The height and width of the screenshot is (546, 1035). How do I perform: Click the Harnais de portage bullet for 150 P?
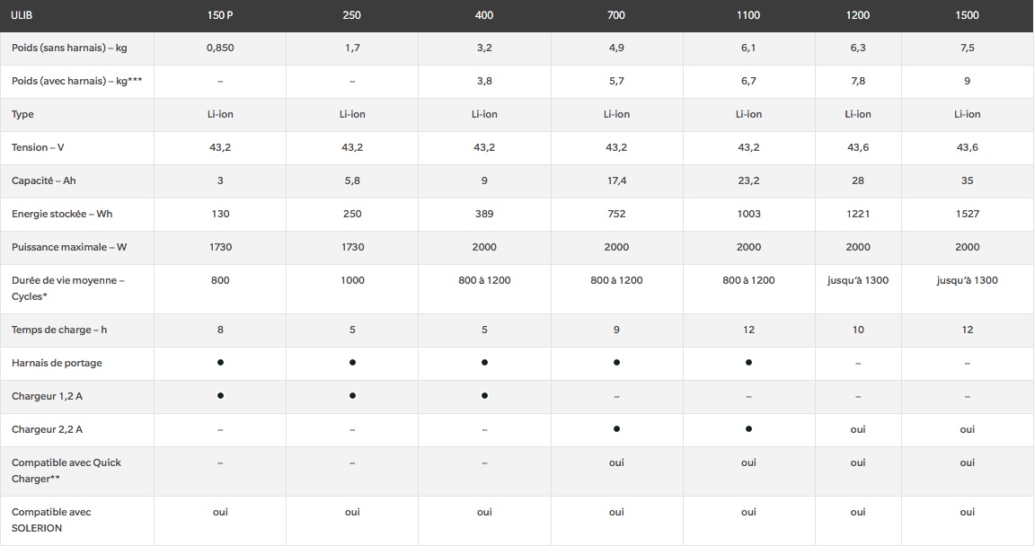(x=220, y=363)
